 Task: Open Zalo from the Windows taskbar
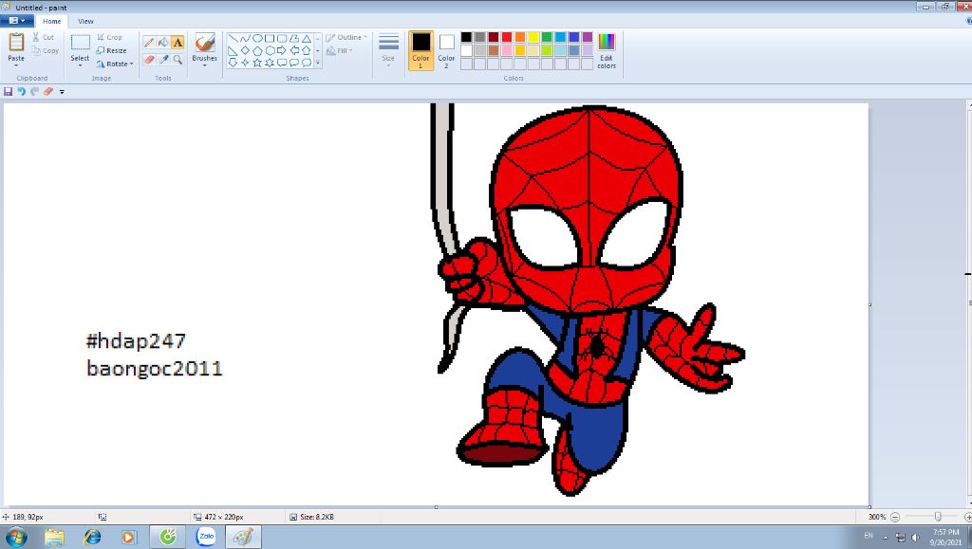(205, 537)
